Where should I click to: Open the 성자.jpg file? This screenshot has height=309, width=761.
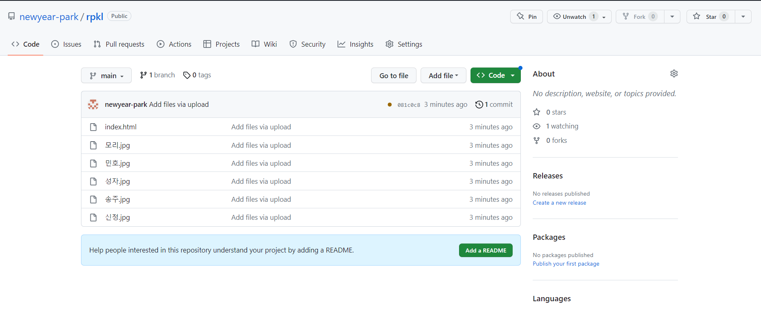[x=117, y=181]
